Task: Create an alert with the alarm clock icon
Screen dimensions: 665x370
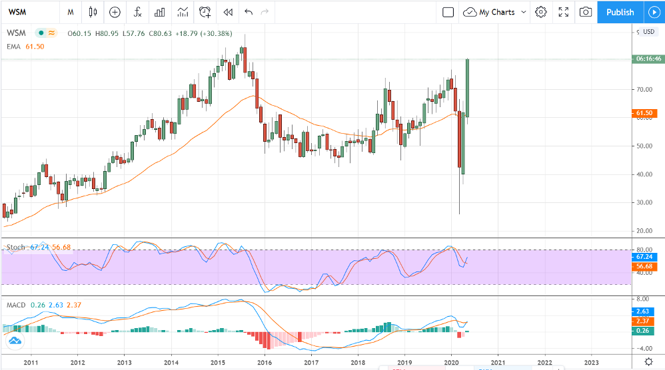Action: click(x=205, y=12)
